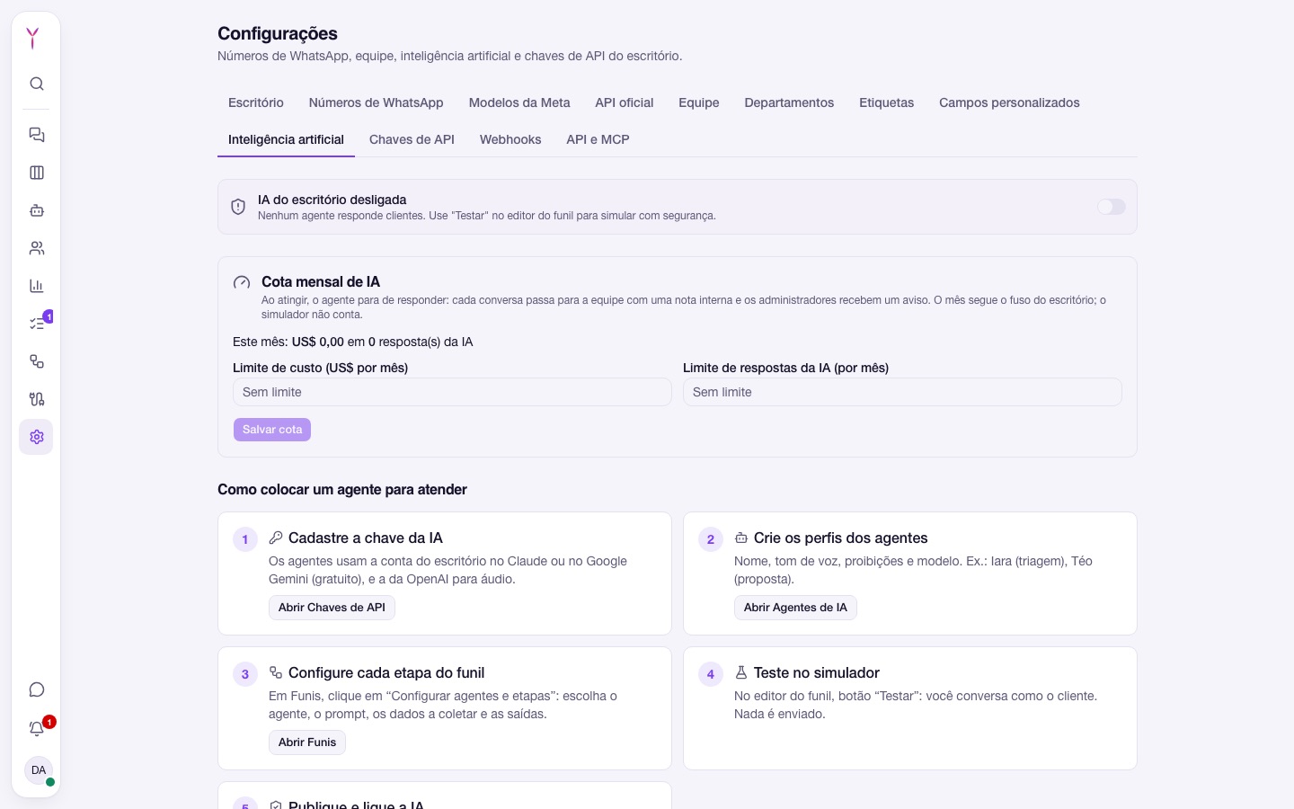1294x809 pixels.
Task: Click Abrir Agentes de IA button
Action: tap(795, 608)
